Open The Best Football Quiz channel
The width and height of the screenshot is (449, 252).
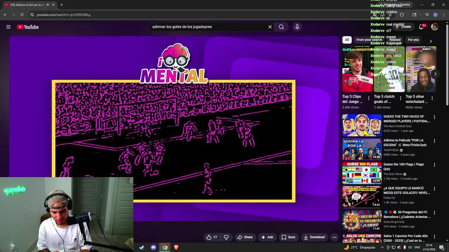pos(397,126)
